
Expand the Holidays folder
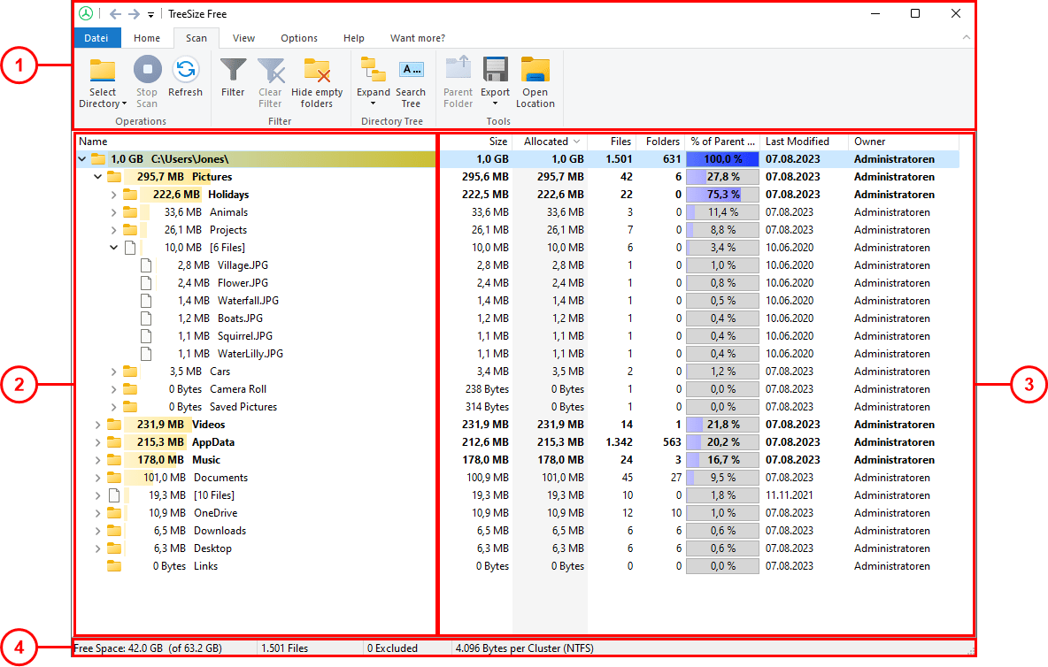[113, 195]
